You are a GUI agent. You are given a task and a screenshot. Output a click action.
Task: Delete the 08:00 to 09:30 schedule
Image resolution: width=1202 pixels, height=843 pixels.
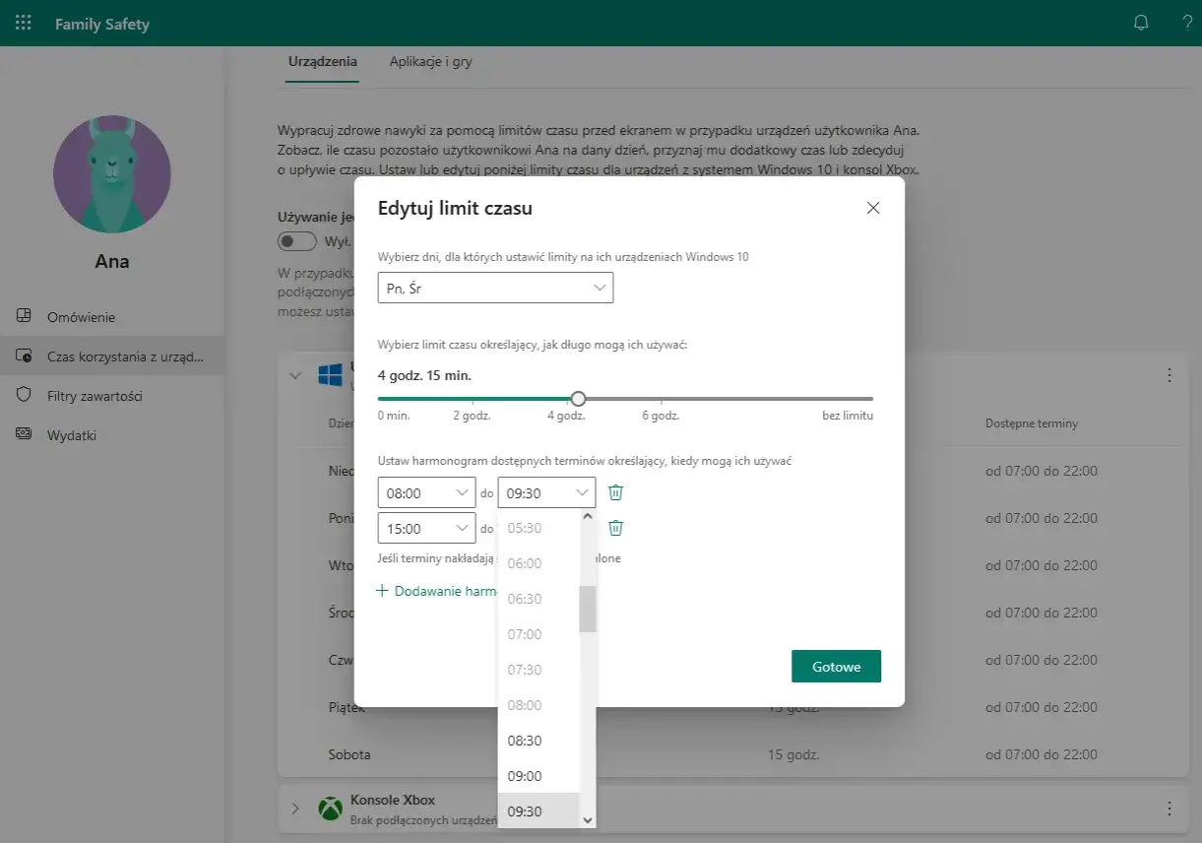pos(615,492)
